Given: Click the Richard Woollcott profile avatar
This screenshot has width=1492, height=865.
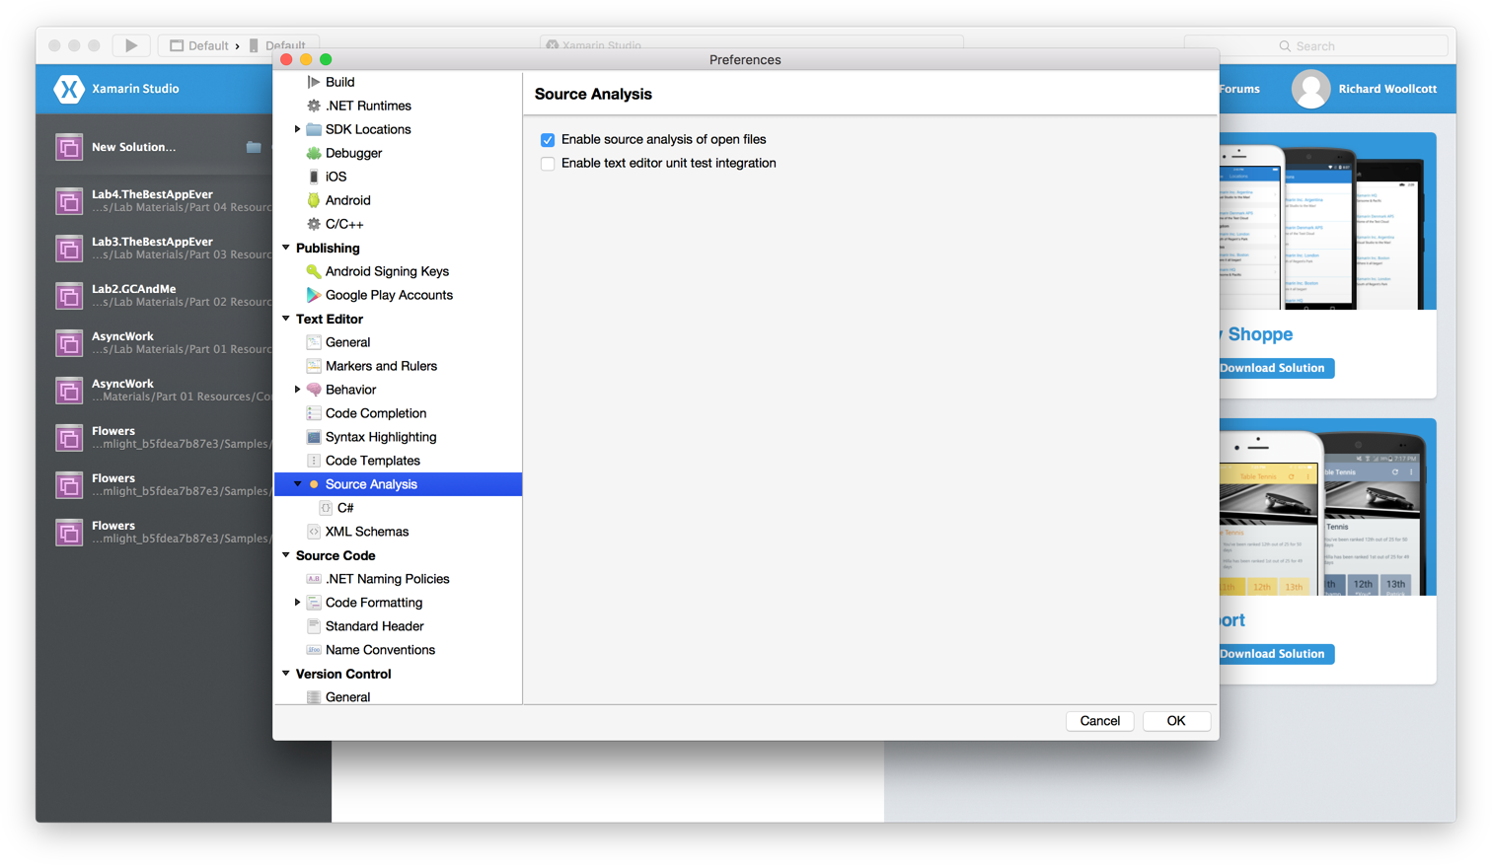Looking at the screenshot, I should point(1310,89).
